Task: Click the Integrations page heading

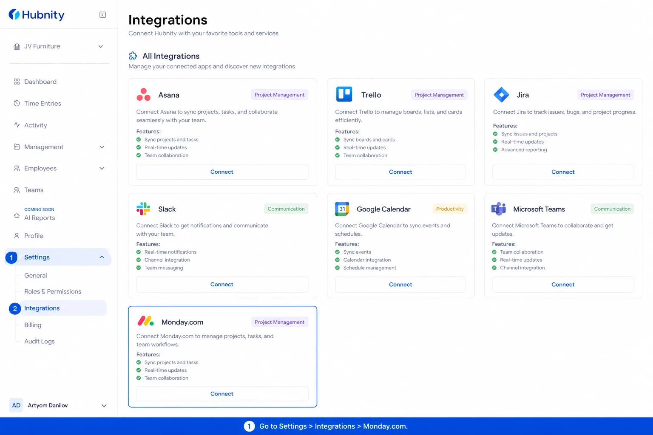Action: point(168,20)
